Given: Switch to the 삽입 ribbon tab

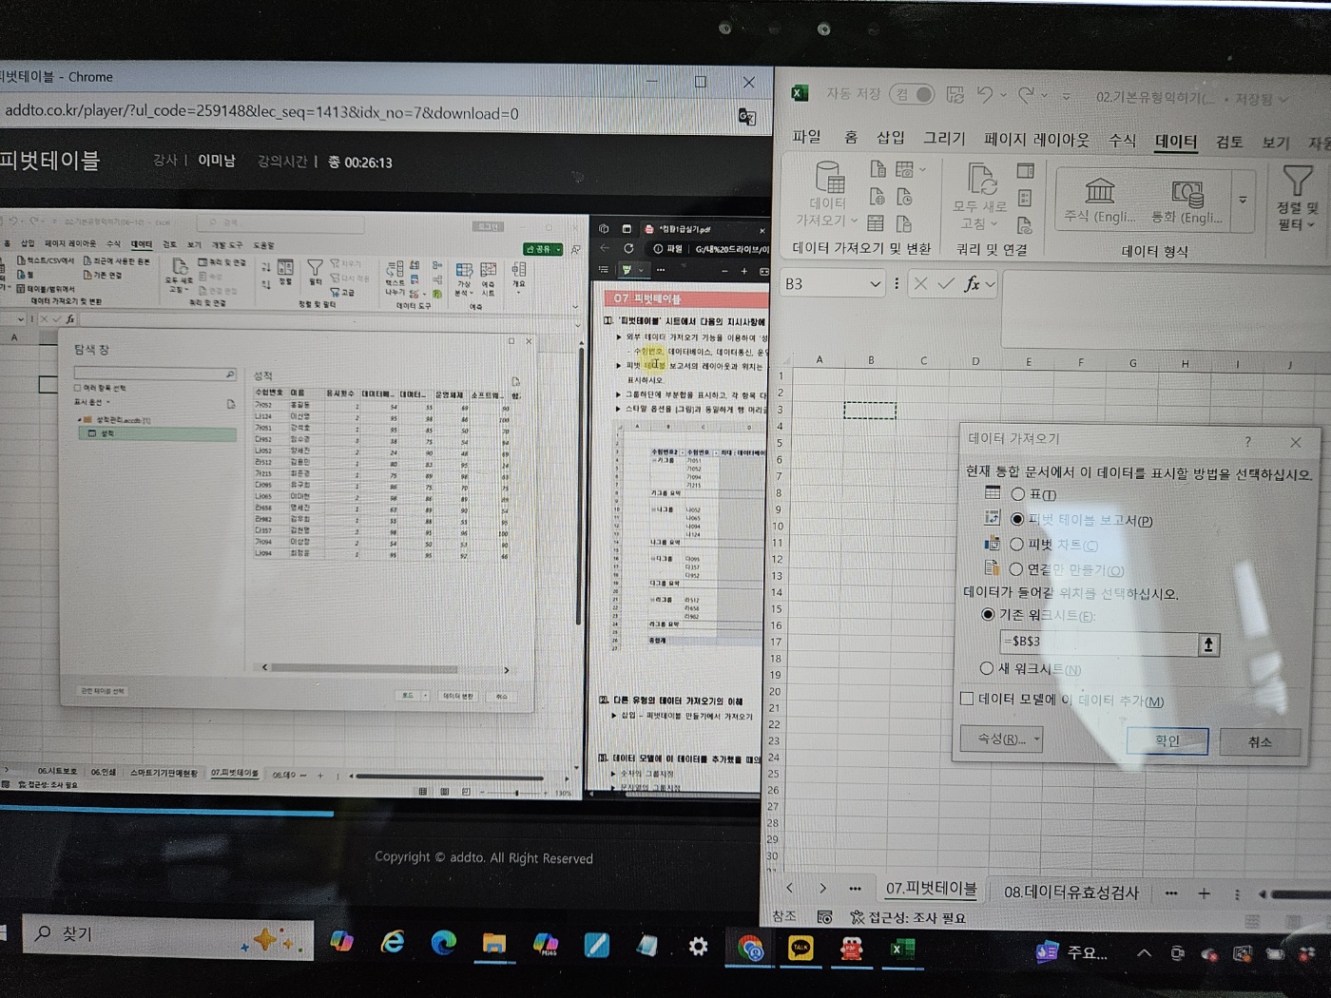Looking at the screenshot, I should [890, 138].
